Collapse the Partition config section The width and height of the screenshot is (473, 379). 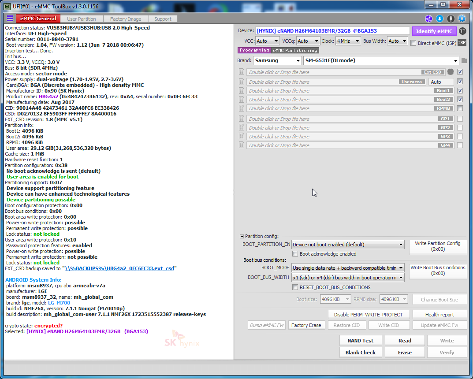[242, 236]
